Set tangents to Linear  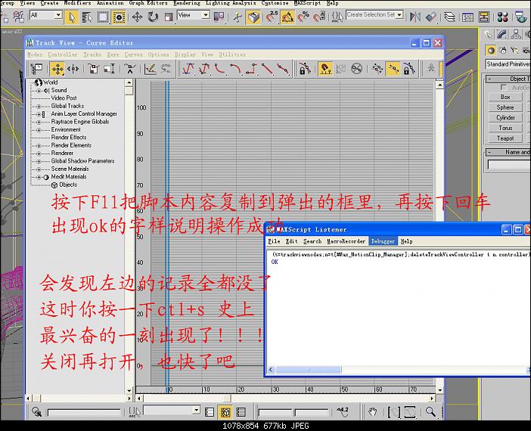(267, 69)
